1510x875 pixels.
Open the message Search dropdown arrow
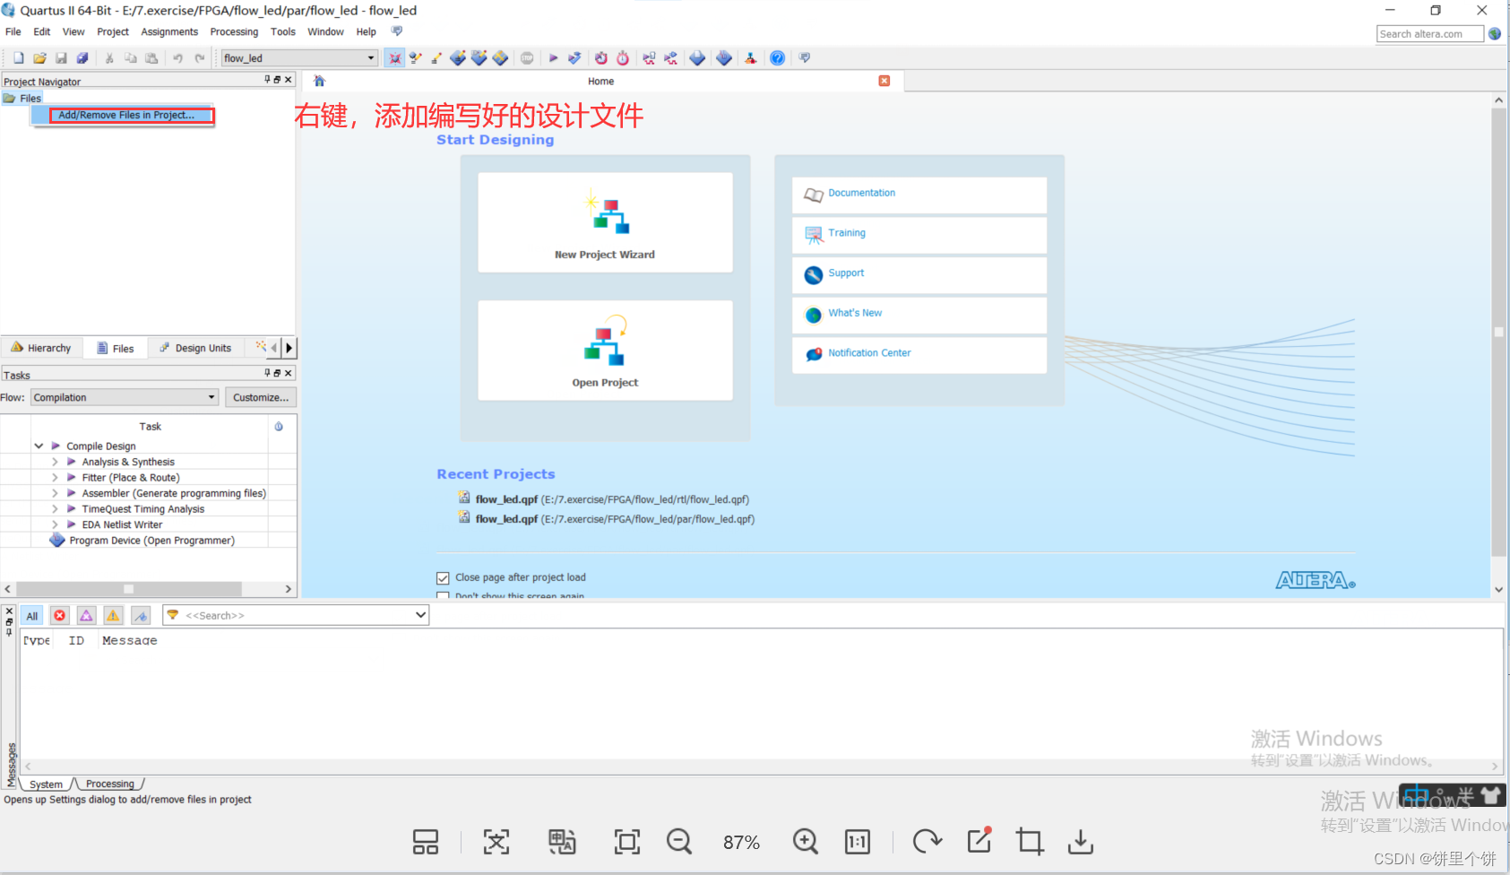click(420, 615)
